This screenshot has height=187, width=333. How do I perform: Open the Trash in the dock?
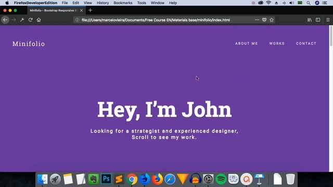point(290,179)
